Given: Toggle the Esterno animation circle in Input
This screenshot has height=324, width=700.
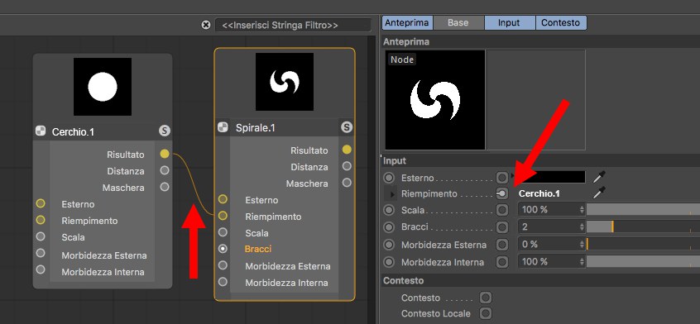Looking at the screenshot, I should (389, 178).
